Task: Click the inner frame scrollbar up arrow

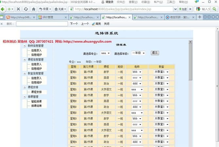Action: (x=190, y=42)
